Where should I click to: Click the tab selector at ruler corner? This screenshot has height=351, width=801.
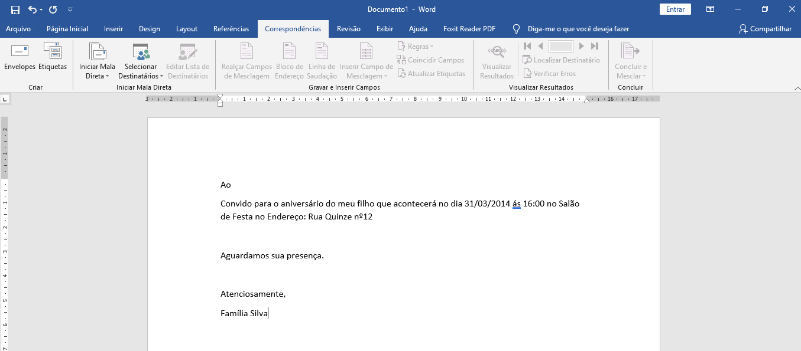[x=5, y=99]
